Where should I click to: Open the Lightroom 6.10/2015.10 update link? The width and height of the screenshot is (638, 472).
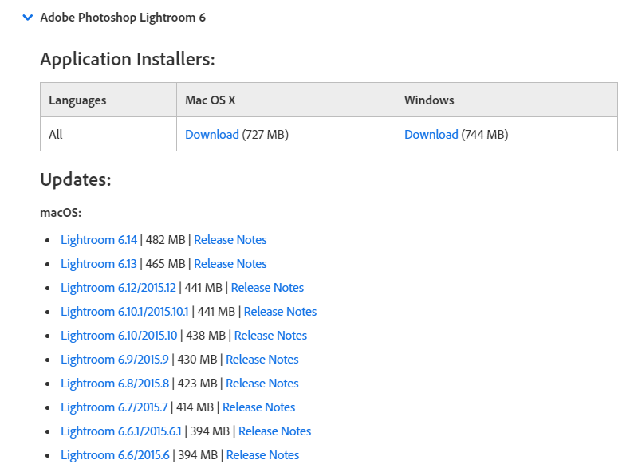click(119, 336)
